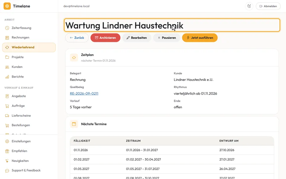Screen dimensions: 286x179
Task: Click the account email dev@timelane.local
Action: [x=77, y=6]
